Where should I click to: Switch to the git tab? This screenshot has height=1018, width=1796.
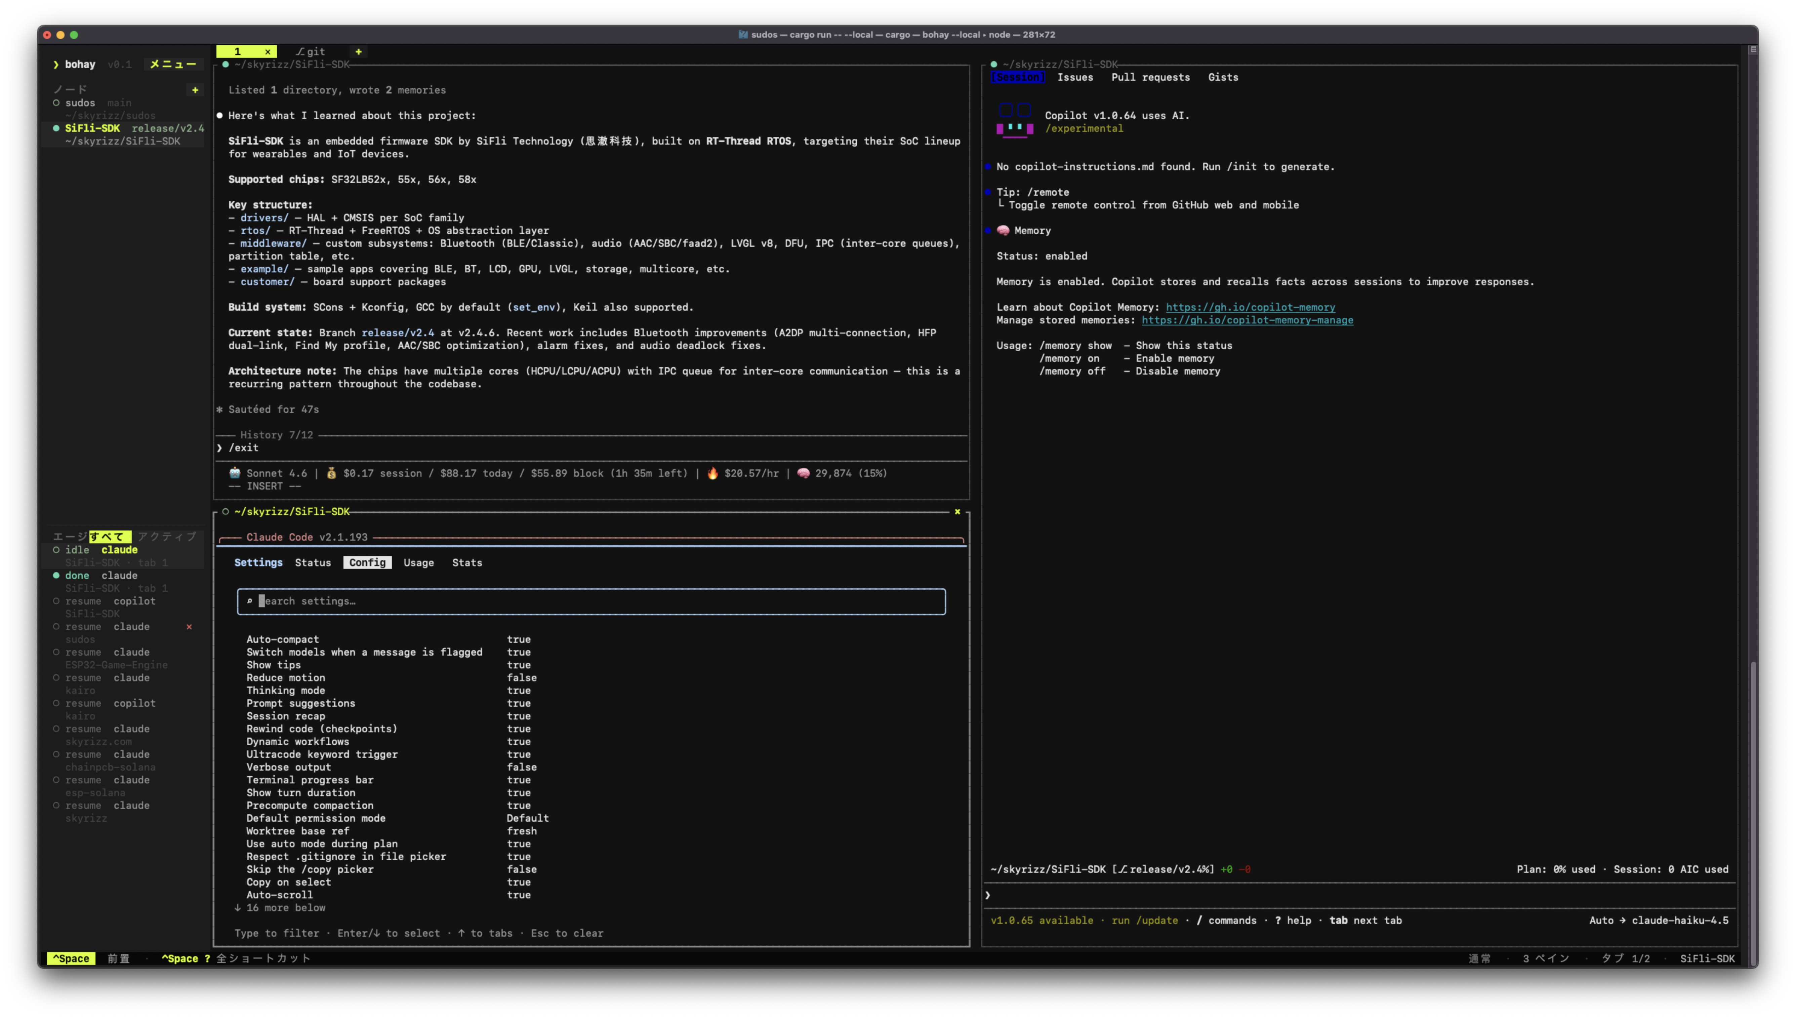click(x=310, y=52)
